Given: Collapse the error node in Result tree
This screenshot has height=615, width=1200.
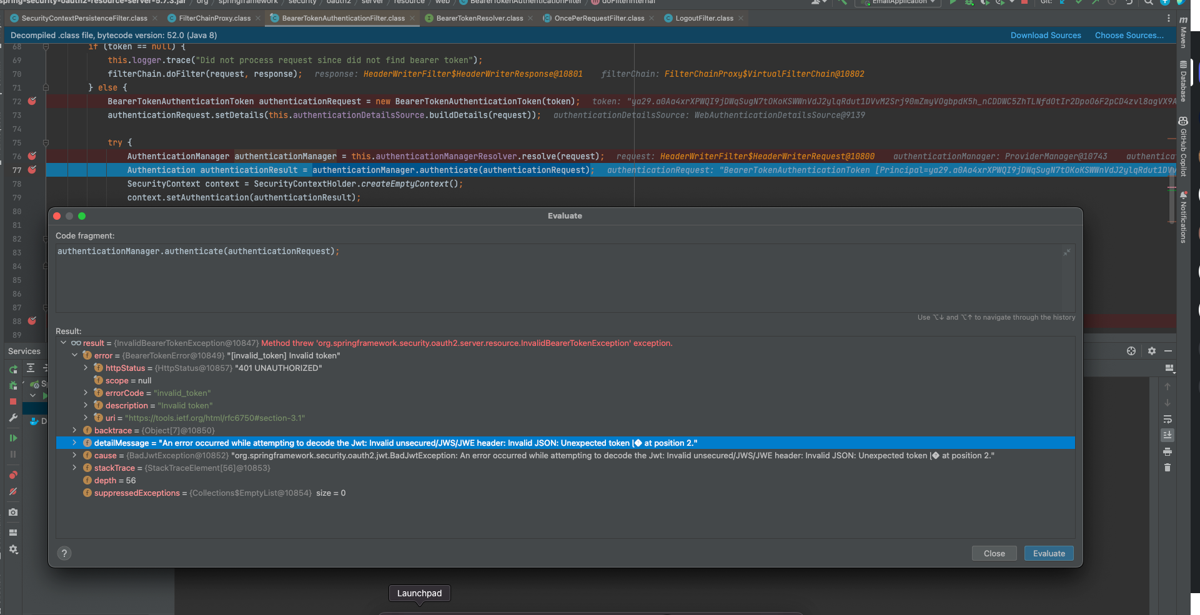Looking at the screenshot, I should [x=74, y=355].
